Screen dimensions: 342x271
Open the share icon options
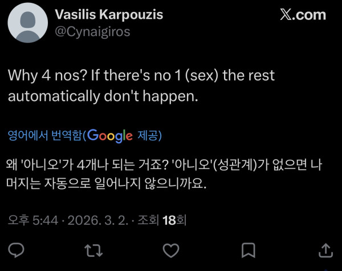point(325,250)
